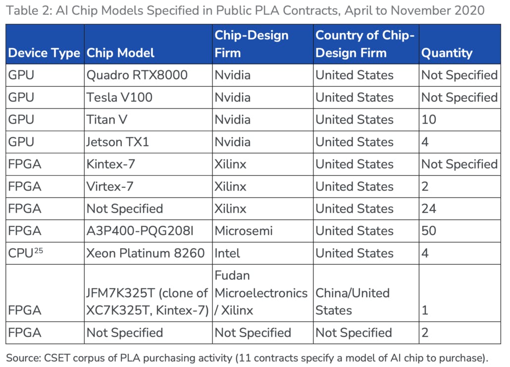The image size is (510, 367).
Task: Select the Xeon Platinum 8260 cell
Action: tap(146, 254)
